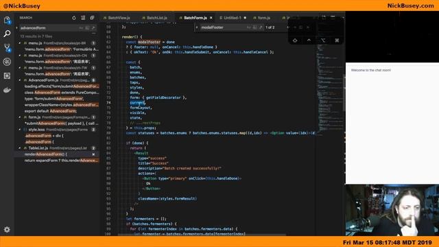
Task: Open the Source Control view
Action: click(x=7, y=48)
